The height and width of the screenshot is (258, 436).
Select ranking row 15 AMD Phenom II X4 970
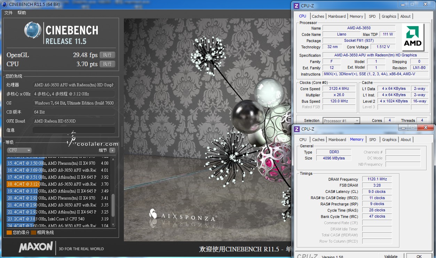pos(58,163)
